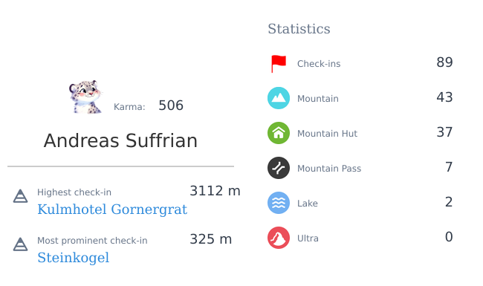Click the Mountain Hut statistics label
483x286 pixels.
pos(327,134)
